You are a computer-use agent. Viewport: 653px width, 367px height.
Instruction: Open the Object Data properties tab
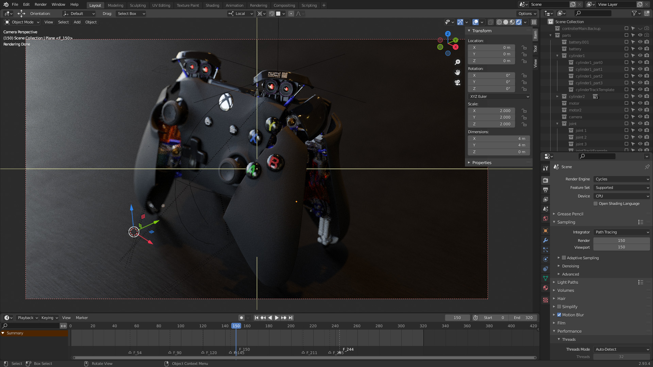pos(546,278)
